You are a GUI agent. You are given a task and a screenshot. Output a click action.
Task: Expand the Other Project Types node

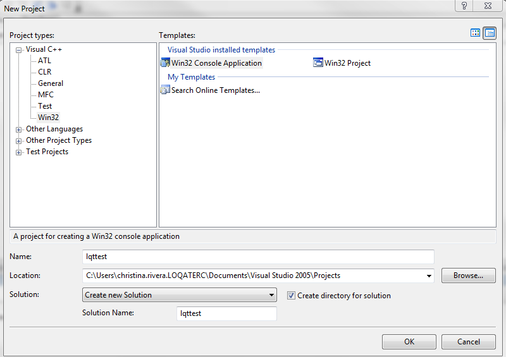point(19,141)
